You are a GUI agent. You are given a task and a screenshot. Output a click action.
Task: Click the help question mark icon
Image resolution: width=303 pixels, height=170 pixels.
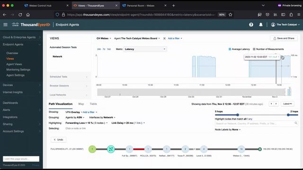click(251, 25)
